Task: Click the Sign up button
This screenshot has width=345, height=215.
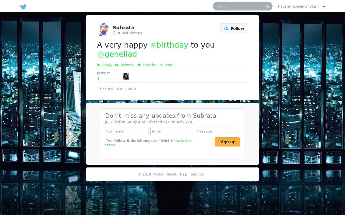Action: (x=227, y=142)
